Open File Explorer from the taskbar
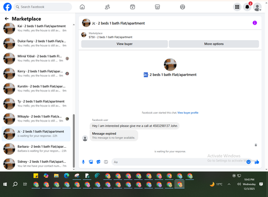268x197 pixels. click(x=56, y=176)
